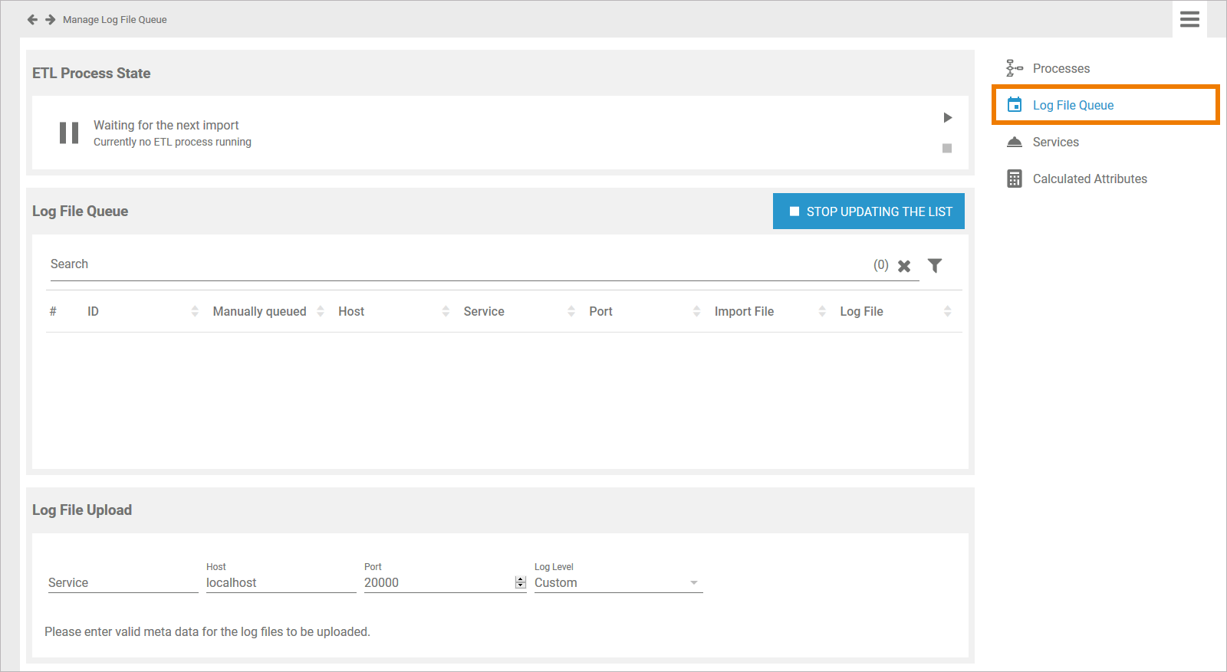Screen dimensions: 1227x672
Task: Click the back arrow in header
Action: click(x=32, y=20)
